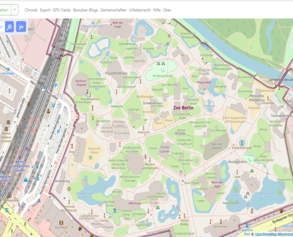Viewport: 293px width, 237px height.
Task: Click the Affenhaus label on the map
Action: coord(135,203)
